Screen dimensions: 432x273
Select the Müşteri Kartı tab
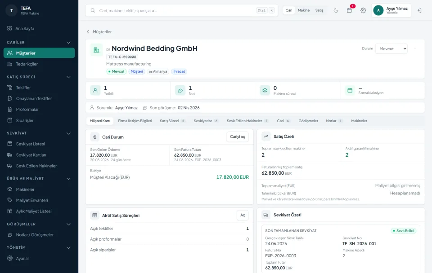point(100,121)
